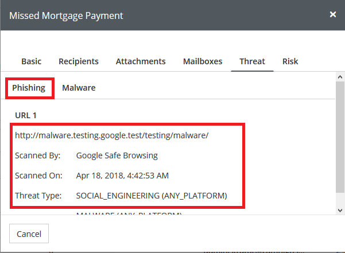Switch to the Malware sub-tab
The height and width of the screenshot is (253, 345).
tap(79, 88)
